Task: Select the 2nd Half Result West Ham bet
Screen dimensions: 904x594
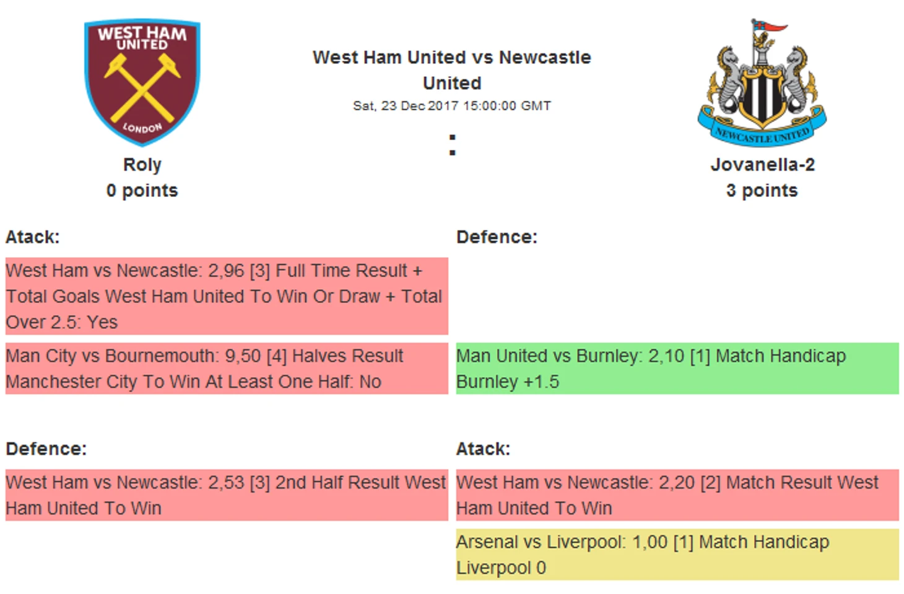Action: [x=226, y=495]
